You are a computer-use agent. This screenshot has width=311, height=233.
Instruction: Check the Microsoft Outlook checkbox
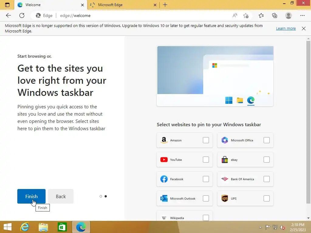pos(206,198)
